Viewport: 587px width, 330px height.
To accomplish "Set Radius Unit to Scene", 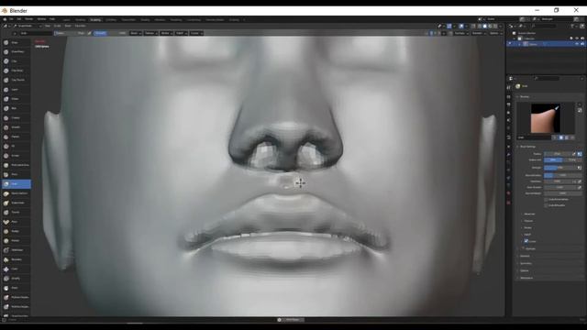I will point(572,160).
